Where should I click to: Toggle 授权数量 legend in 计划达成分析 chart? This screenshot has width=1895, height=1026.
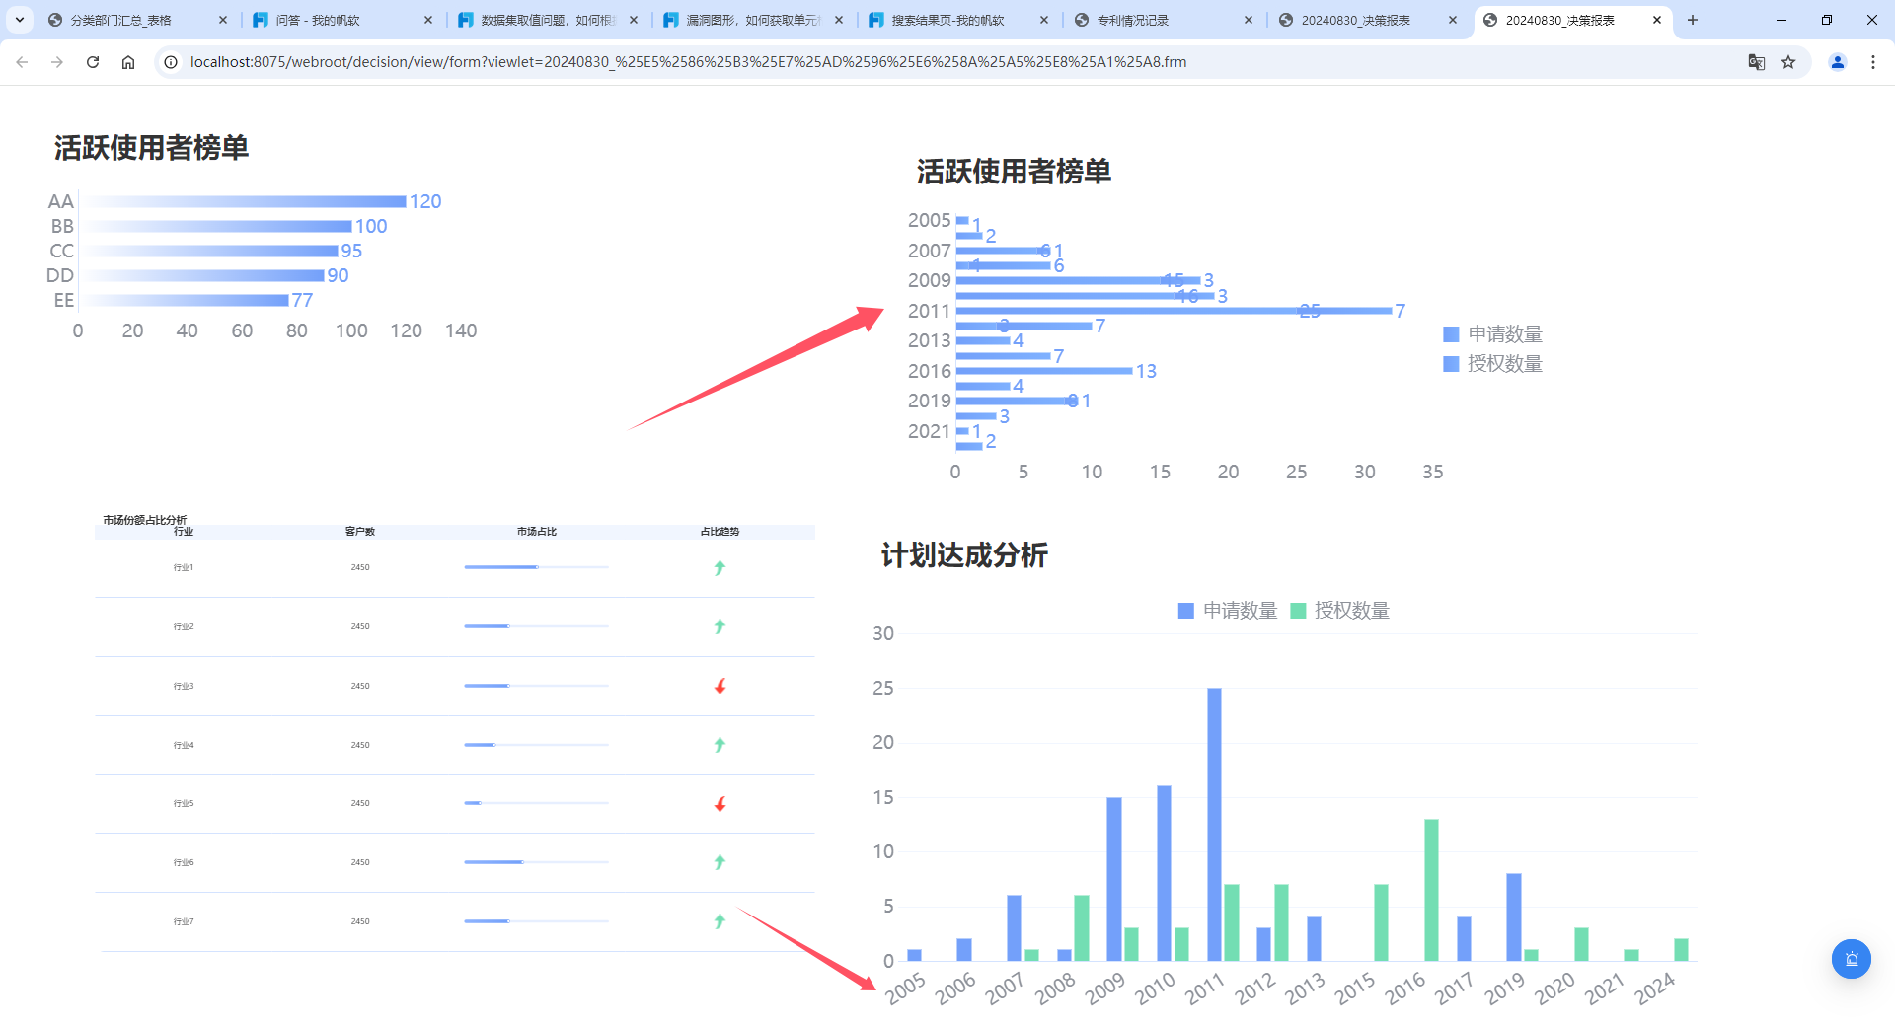click(1340, 611)
